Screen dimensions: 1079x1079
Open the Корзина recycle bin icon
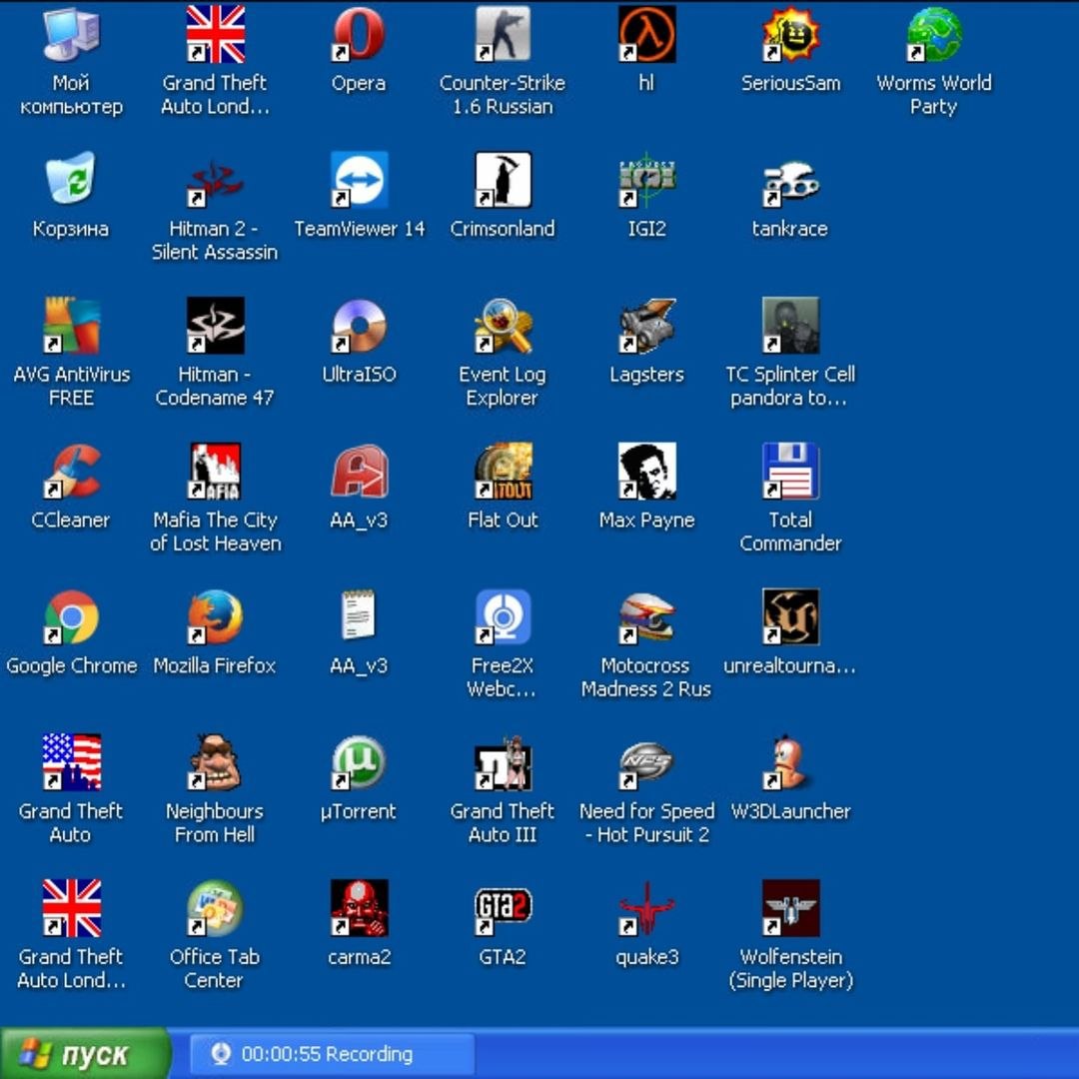pos(71,180)
